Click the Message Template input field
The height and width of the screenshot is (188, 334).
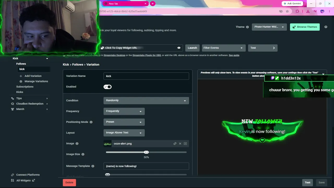pos(146,166)
